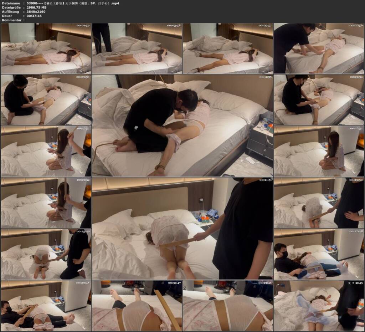Select the Kommentar label

12,20
